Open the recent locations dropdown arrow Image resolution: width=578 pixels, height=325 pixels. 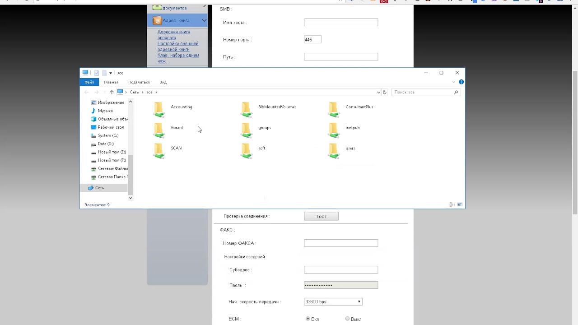tap(104, 92)
